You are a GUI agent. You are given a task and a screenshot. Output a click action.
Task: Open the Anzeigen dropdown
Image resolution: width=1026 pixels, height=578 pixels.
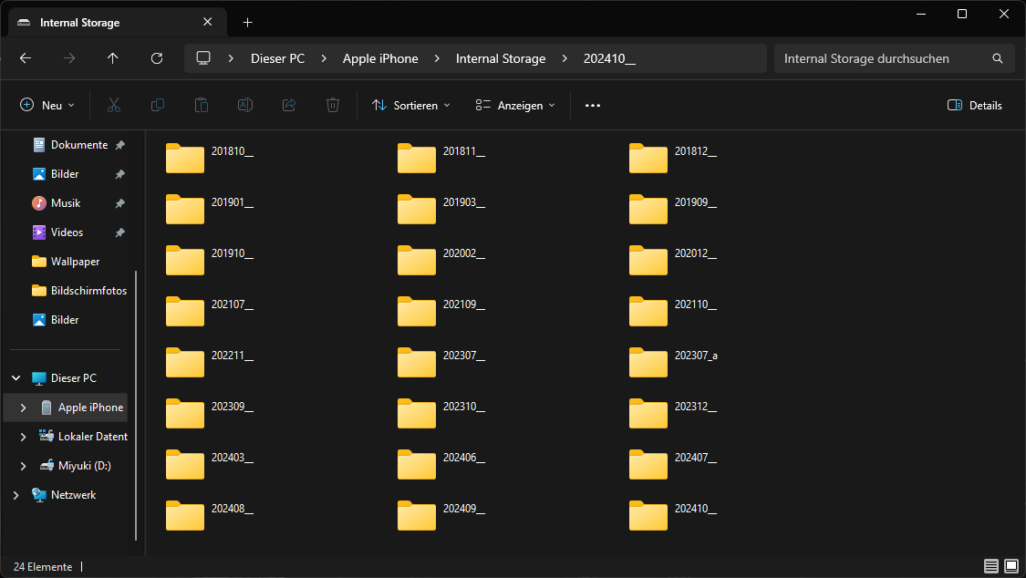pyautogui.click(x=515, y=105)
